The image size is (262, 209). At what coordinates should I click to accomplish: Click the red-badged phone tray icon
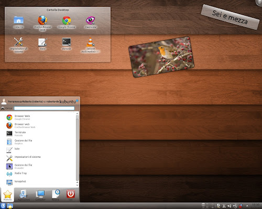click(x=241, y=206)
